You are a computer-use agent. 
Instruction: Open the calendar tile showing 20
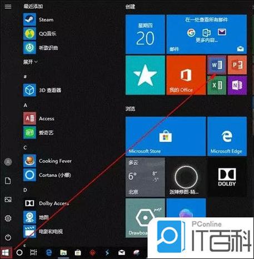(145, 34)
